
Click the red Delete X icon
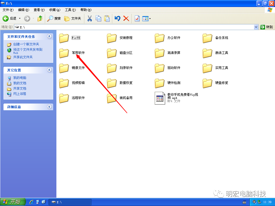[x=126, y=19]
